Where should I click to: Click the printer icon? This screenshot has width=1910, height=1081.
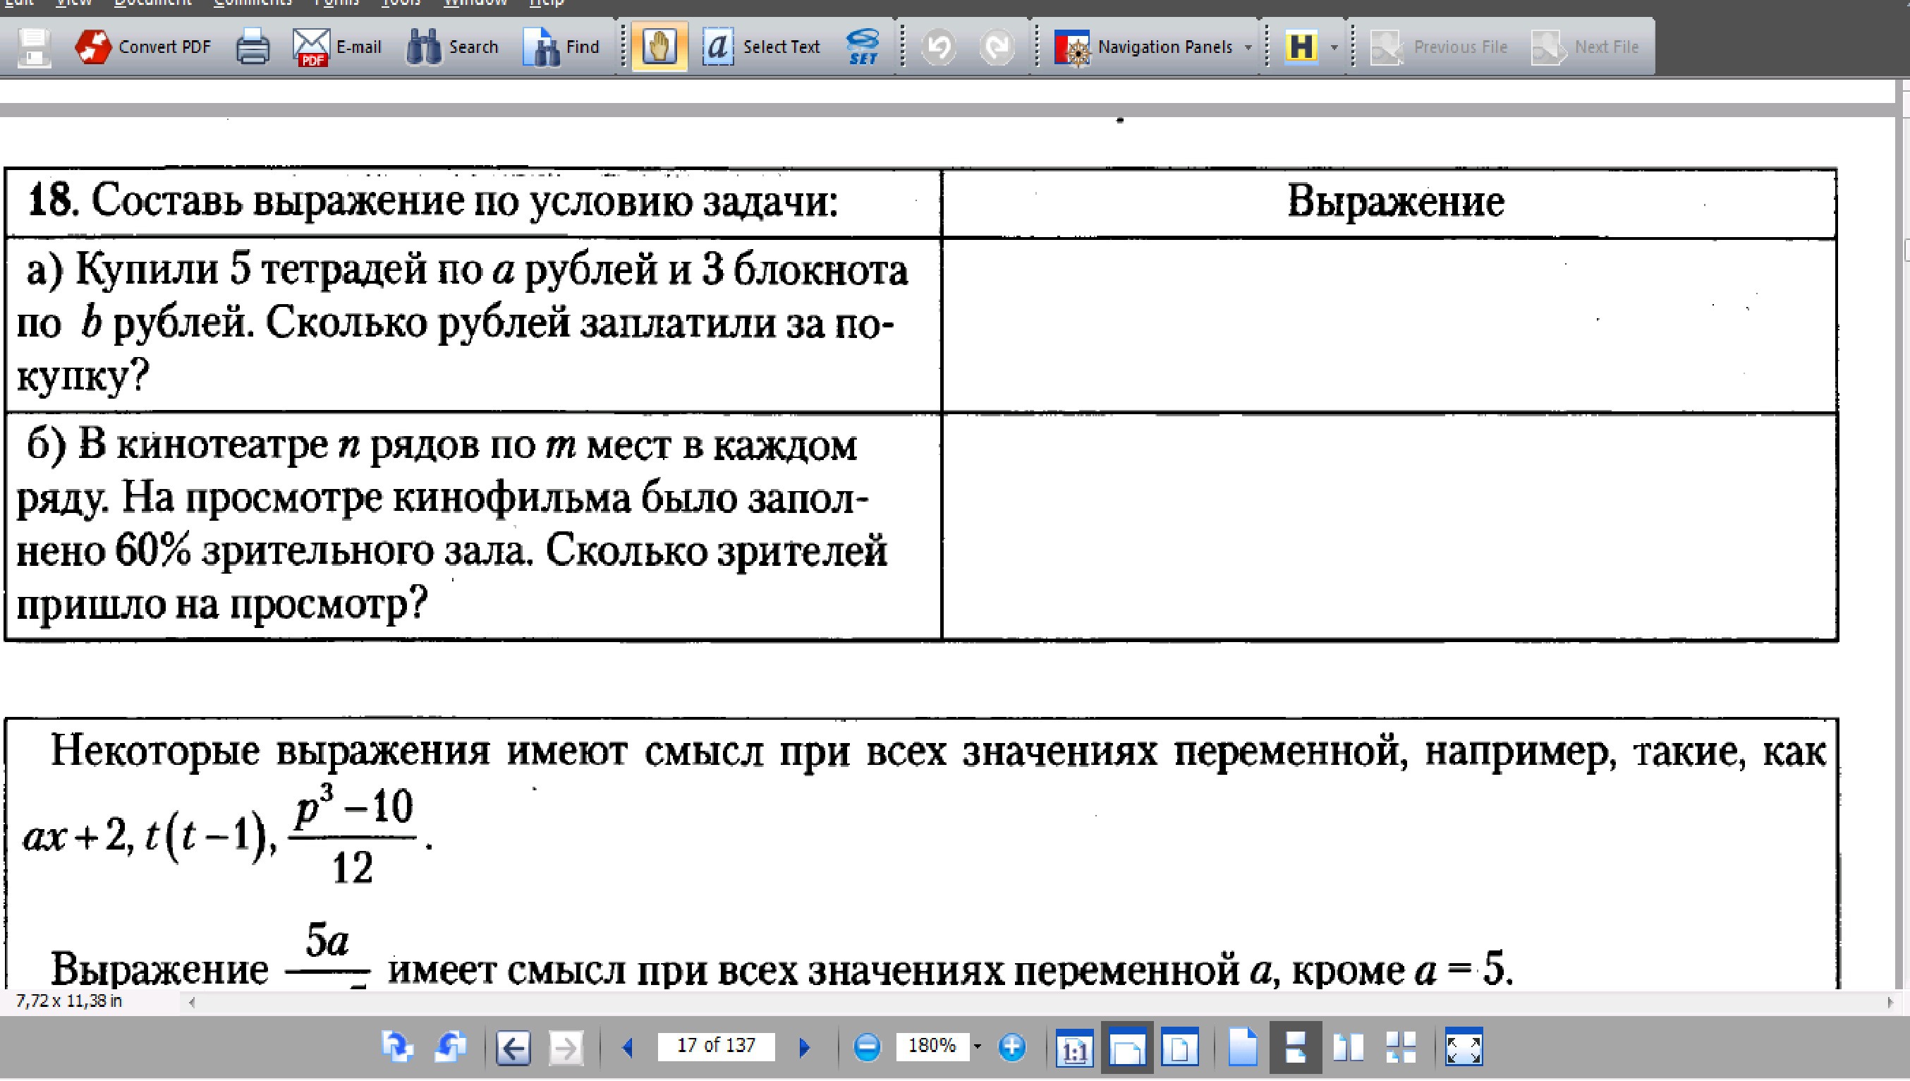(x=253, y=47)
